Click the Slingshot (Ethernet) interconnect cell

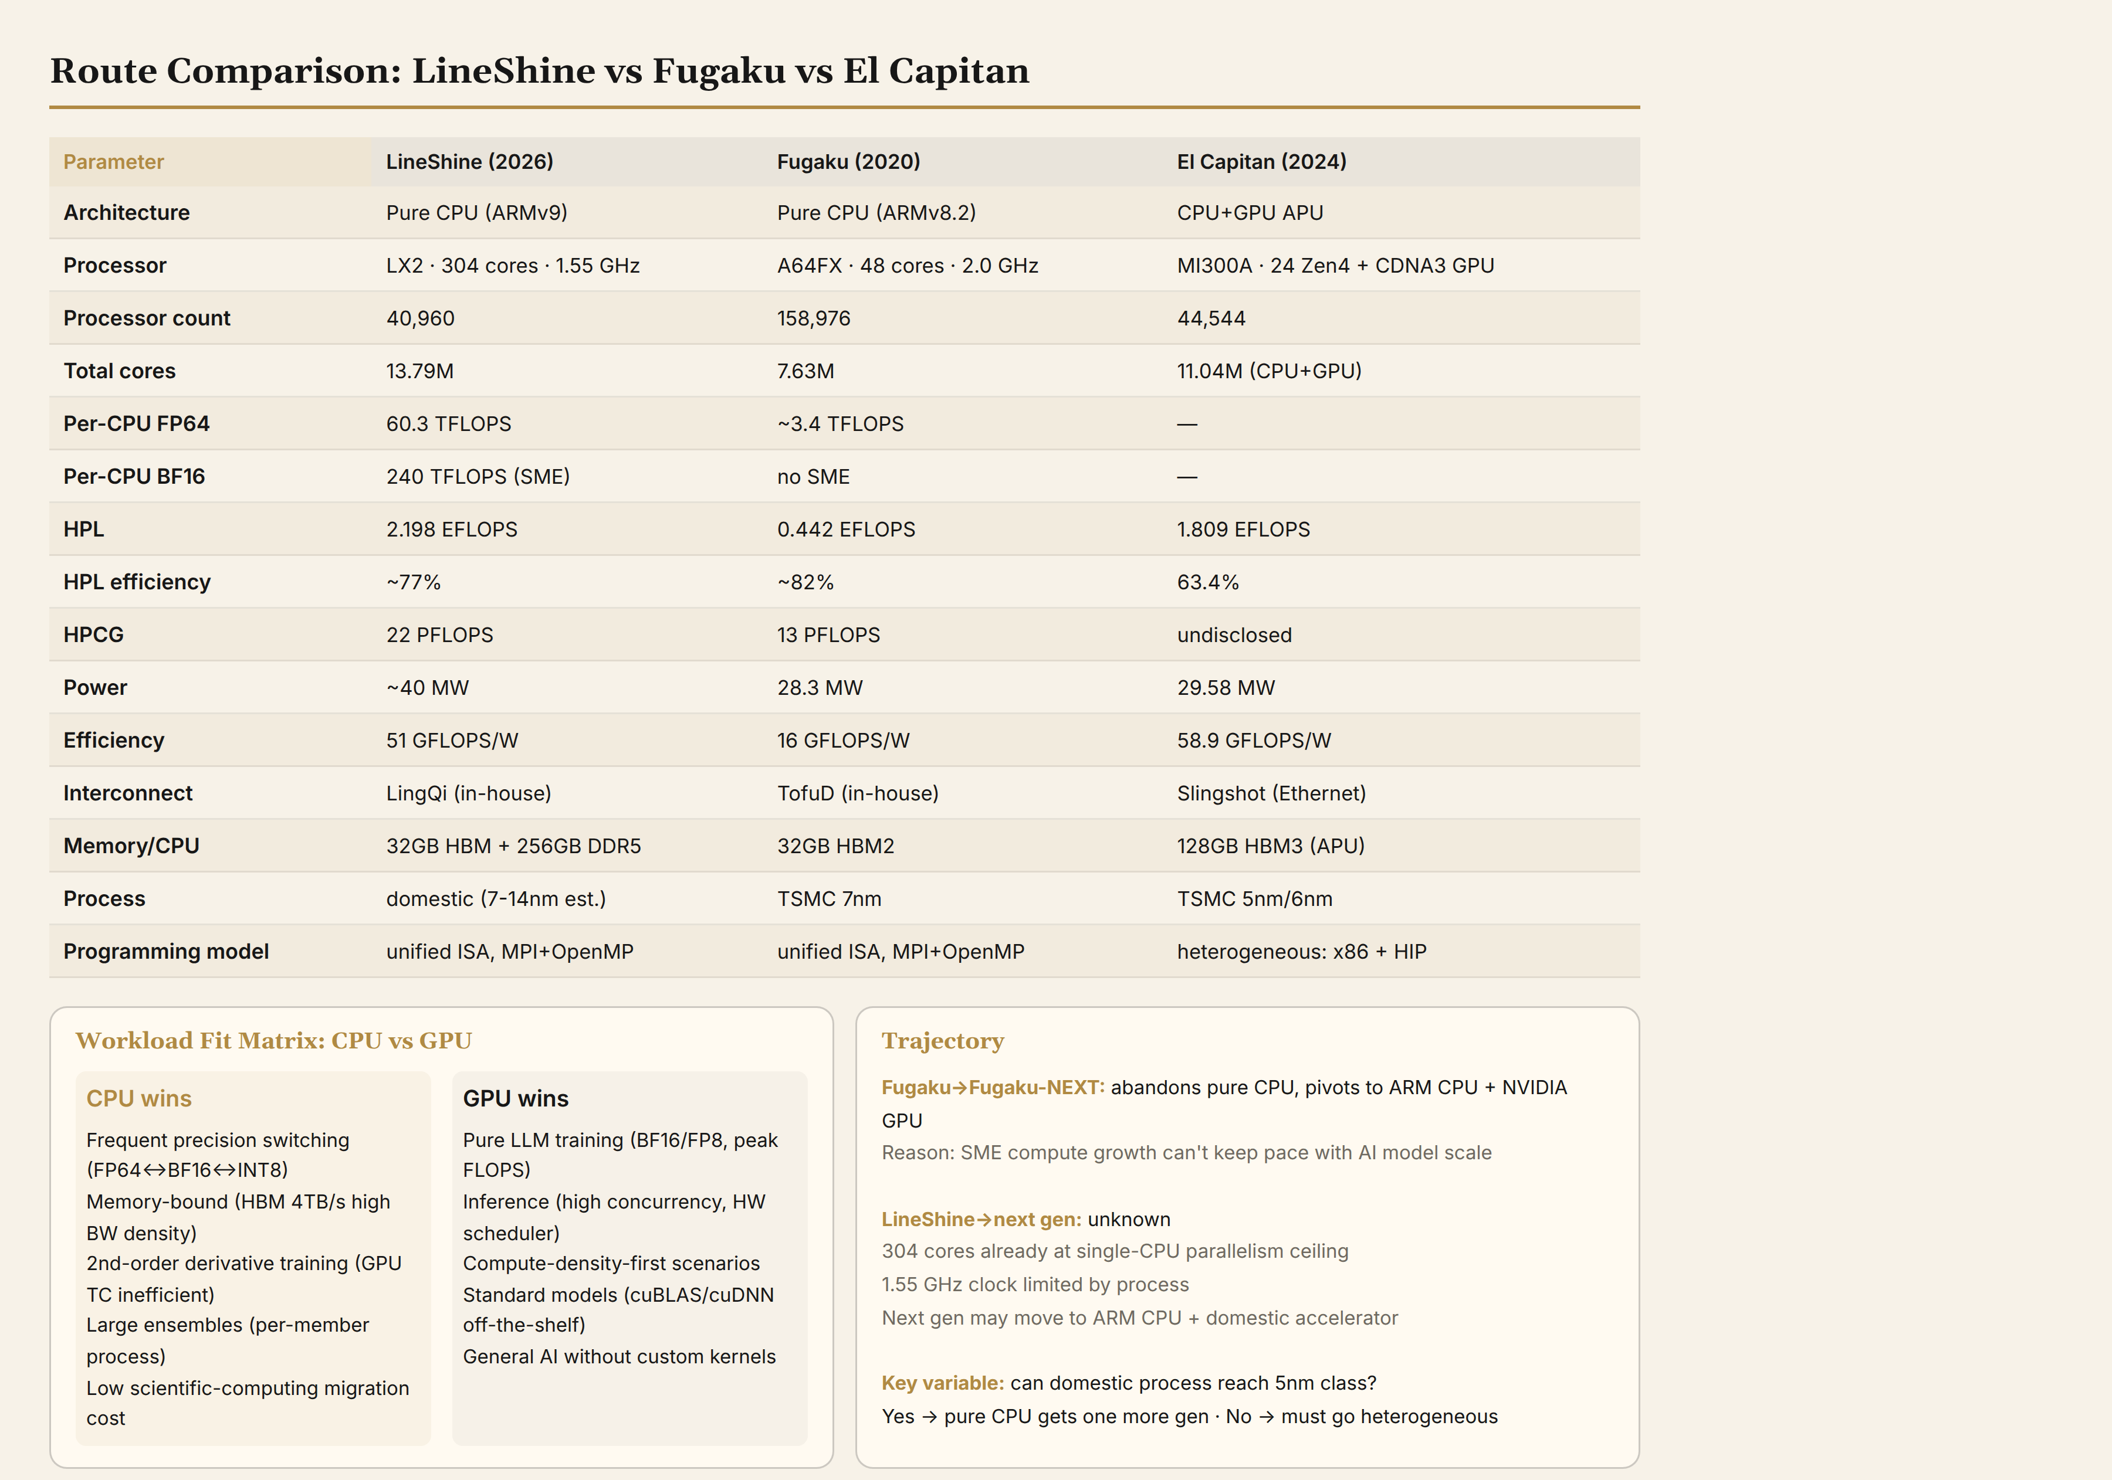(x=1271, y=793)
